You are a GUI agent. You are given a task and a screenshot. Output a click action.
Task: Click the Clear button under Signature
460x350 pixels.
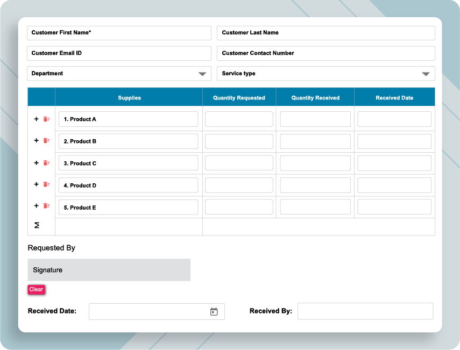click(36, 289)
